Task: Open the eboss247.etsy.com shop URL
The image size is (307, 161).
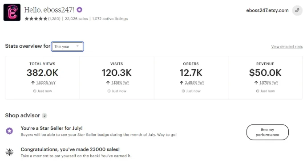Action: click(x=267, y=10)
